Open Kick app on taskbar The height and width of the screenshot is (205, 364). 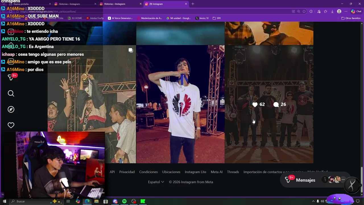click(x=143, y=201)
